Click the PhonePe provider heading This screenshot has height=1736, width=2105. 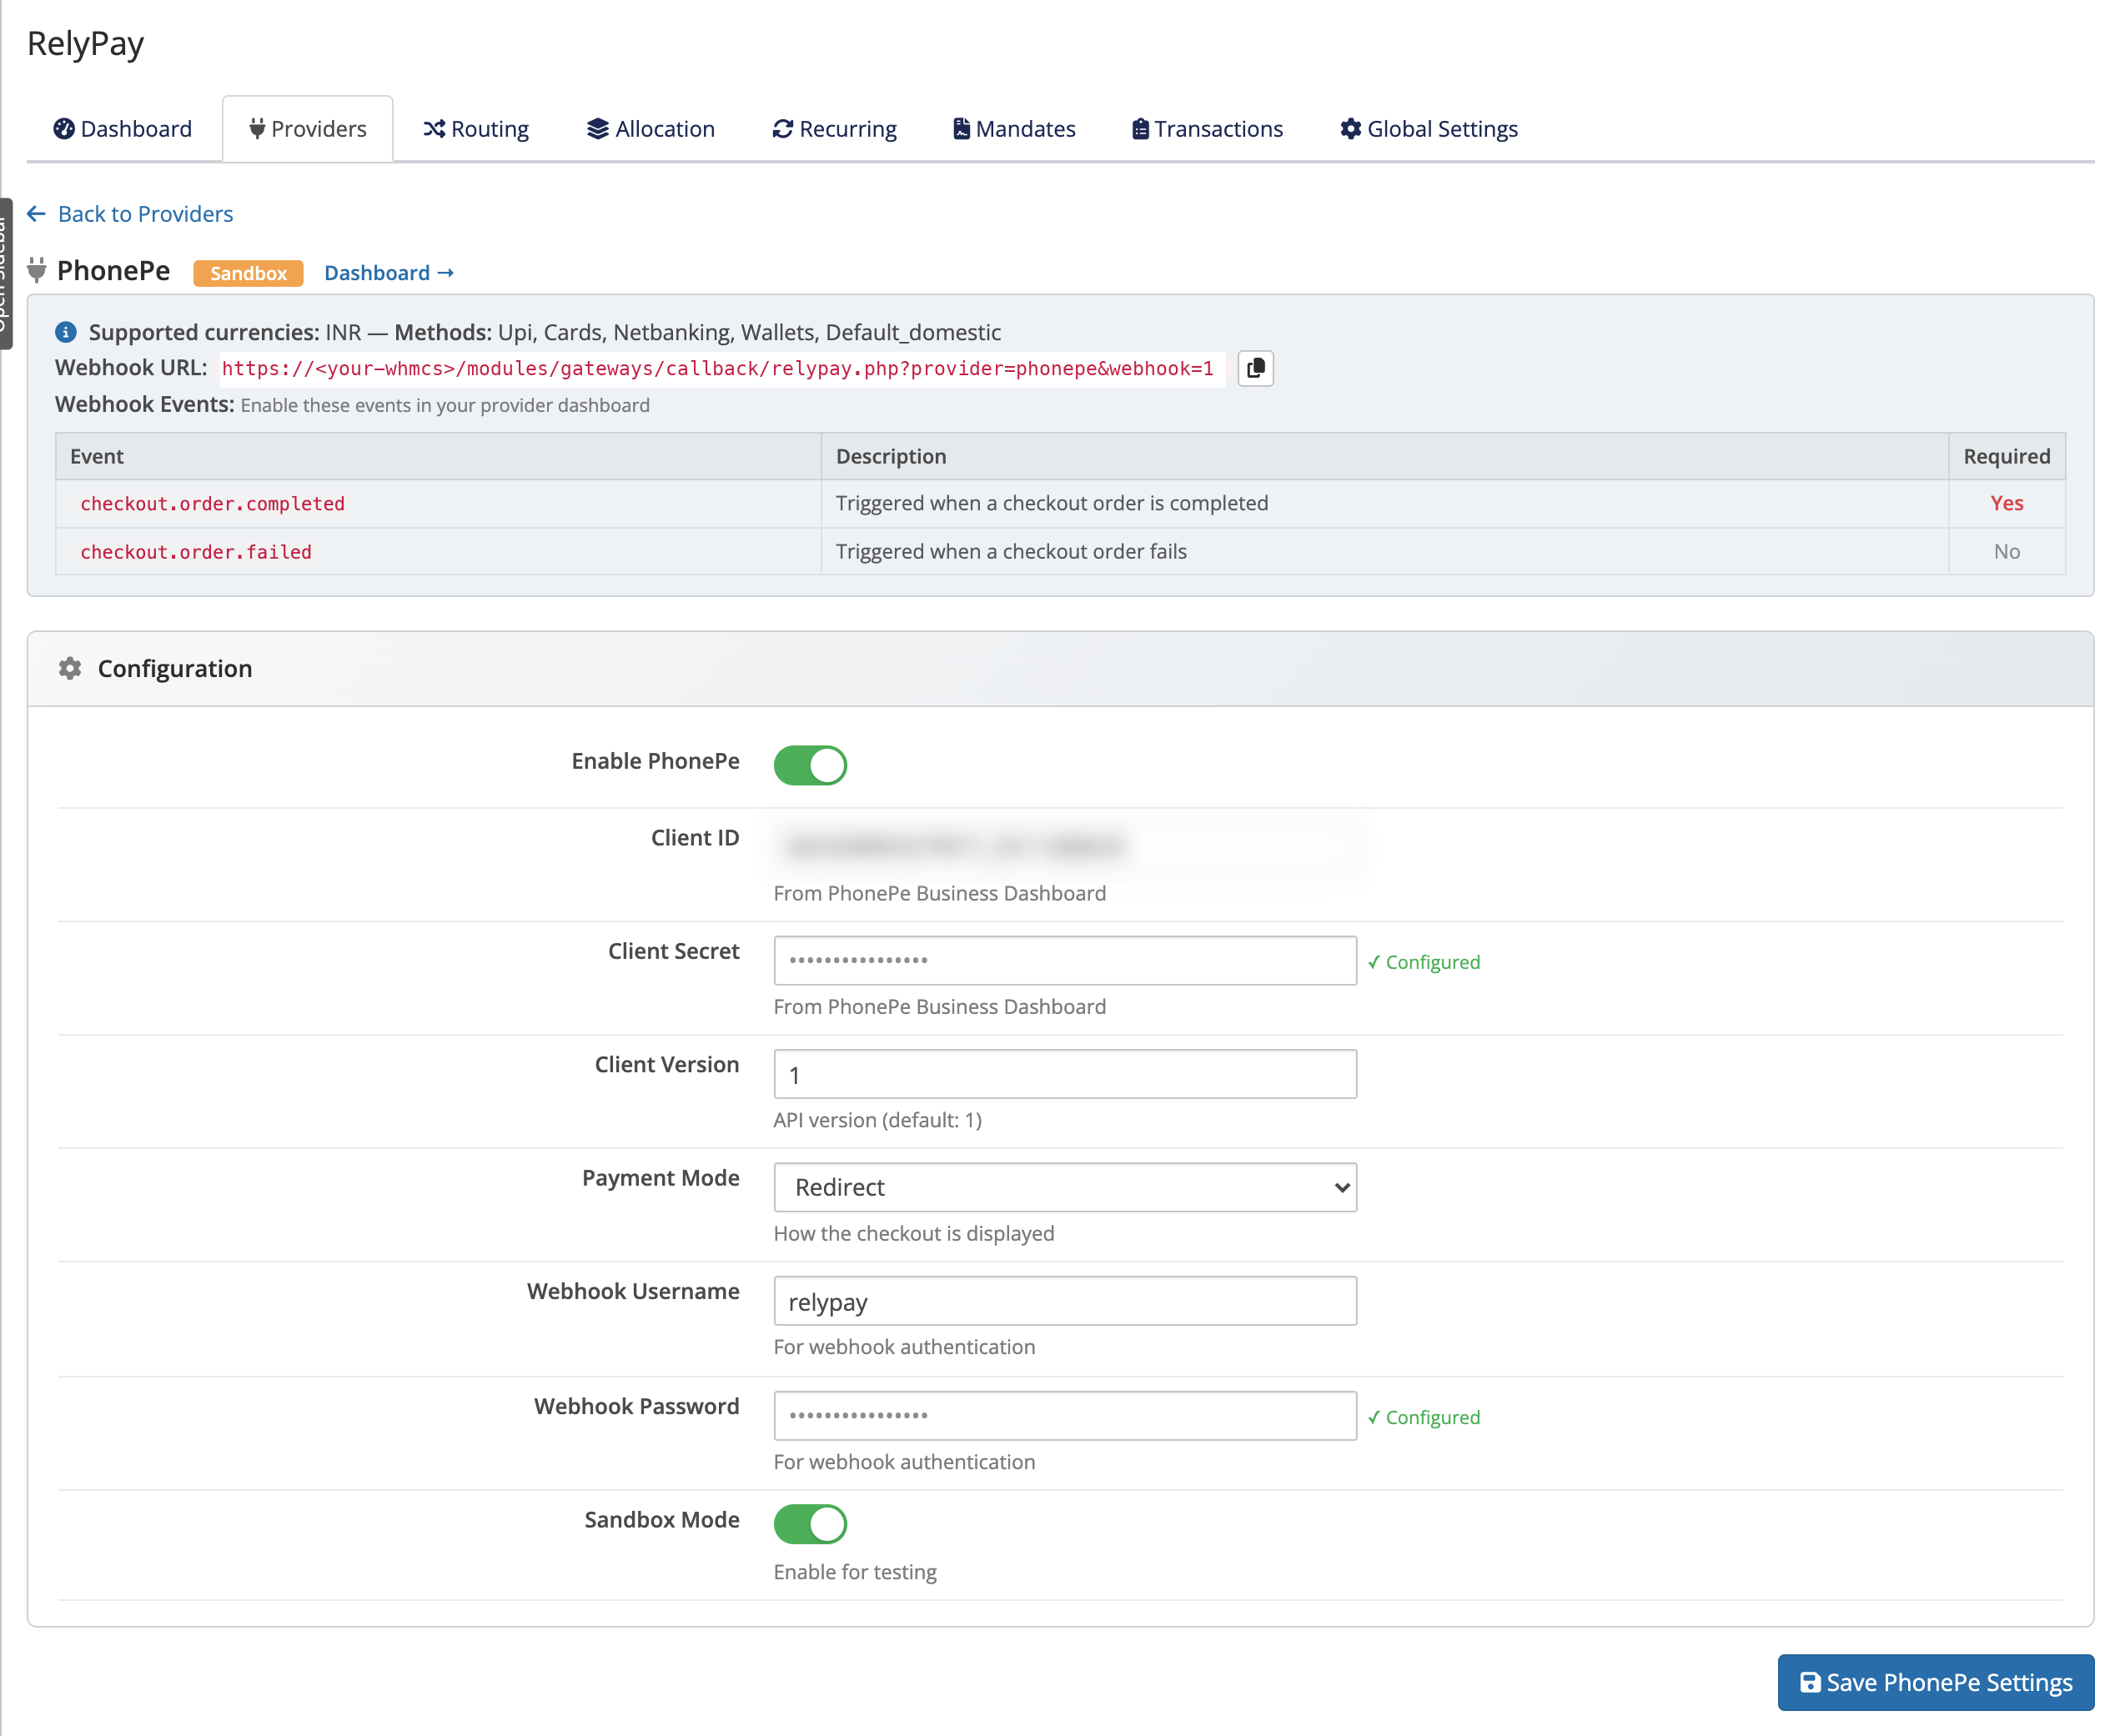click(114, 271)
